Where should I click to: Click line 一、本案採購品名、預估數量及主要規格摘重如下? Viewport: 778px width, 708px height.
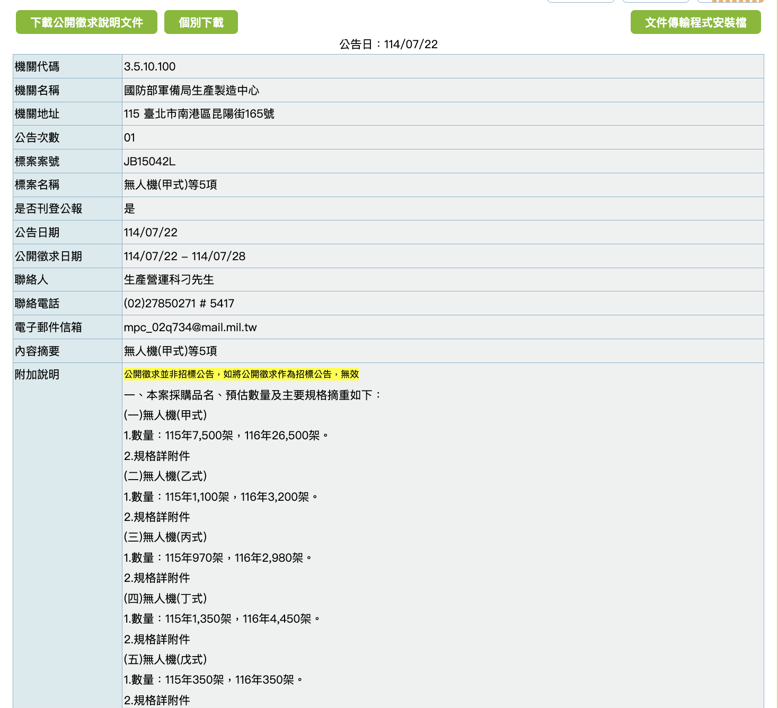[253, 395]
